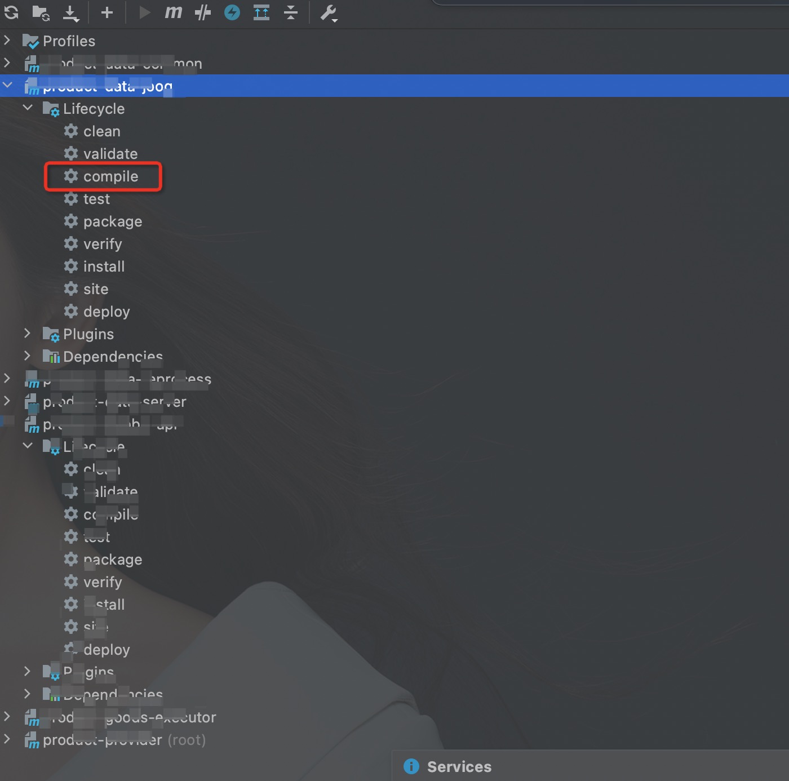This screenshot has height=781, width=789.
Task: Expand the Dependencies node
Action: 28,356
